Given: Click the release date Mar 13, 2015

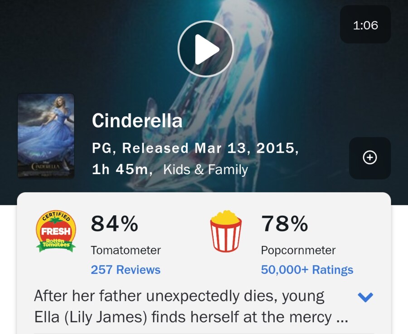Looking at the screenshot, I should tap(246, 148).
